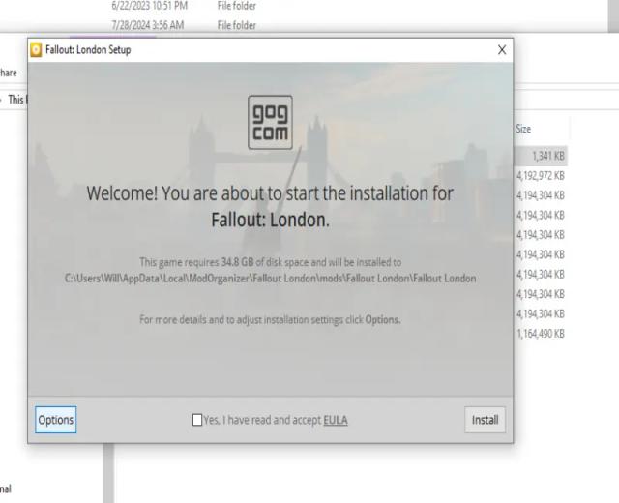Select the 4,192,972 KB file size entry
The image size is (619, 503).
click(x=541, y=176)
